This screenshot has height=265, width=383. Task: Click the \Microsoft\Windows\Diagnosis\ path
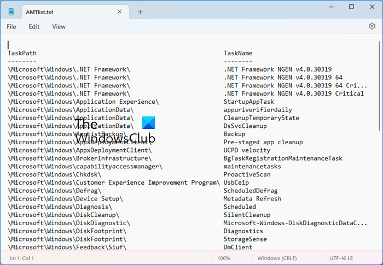pos(60,207)
